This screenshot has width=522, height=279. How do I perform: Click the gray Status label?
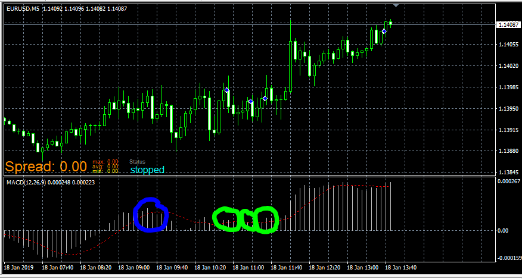tap(137, 162)
